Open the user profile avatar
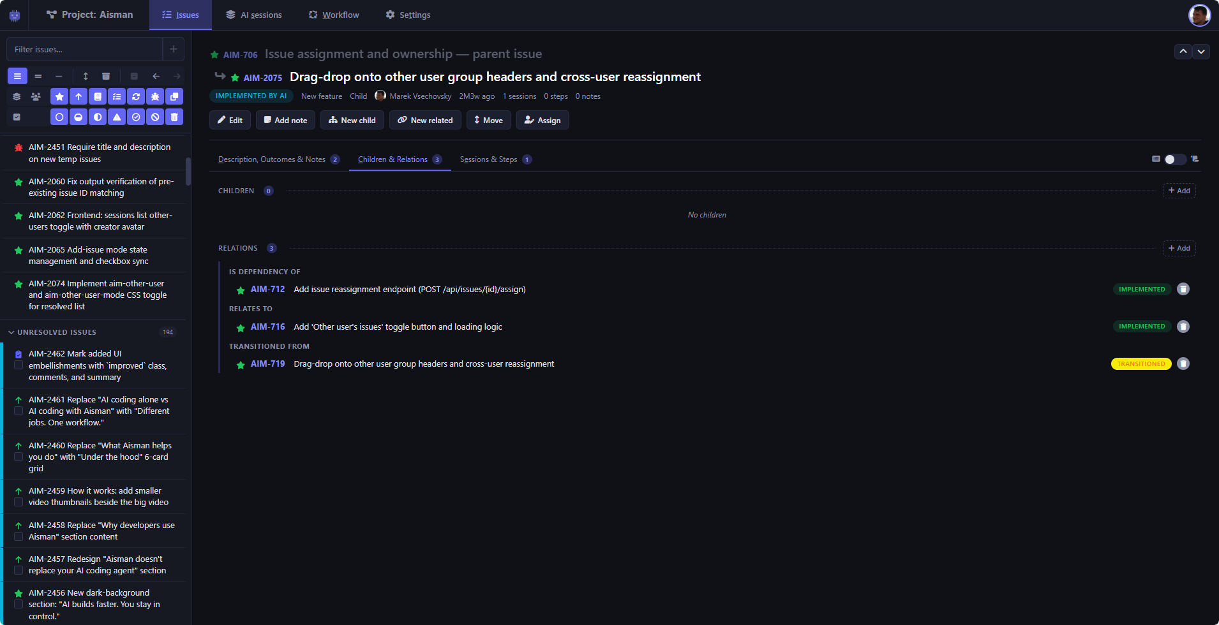This screenshot has width=1219, height=625. (x=1199, y=15)
